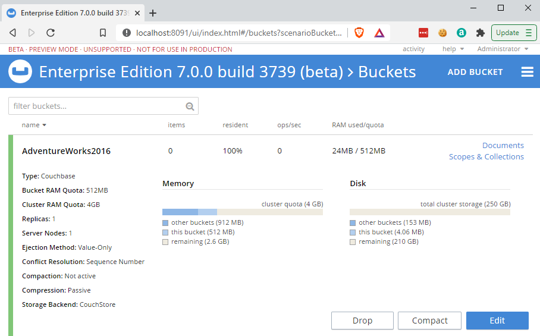
Task: Click the 'Replicas: 1' detail line
Action: click(39, 219)
